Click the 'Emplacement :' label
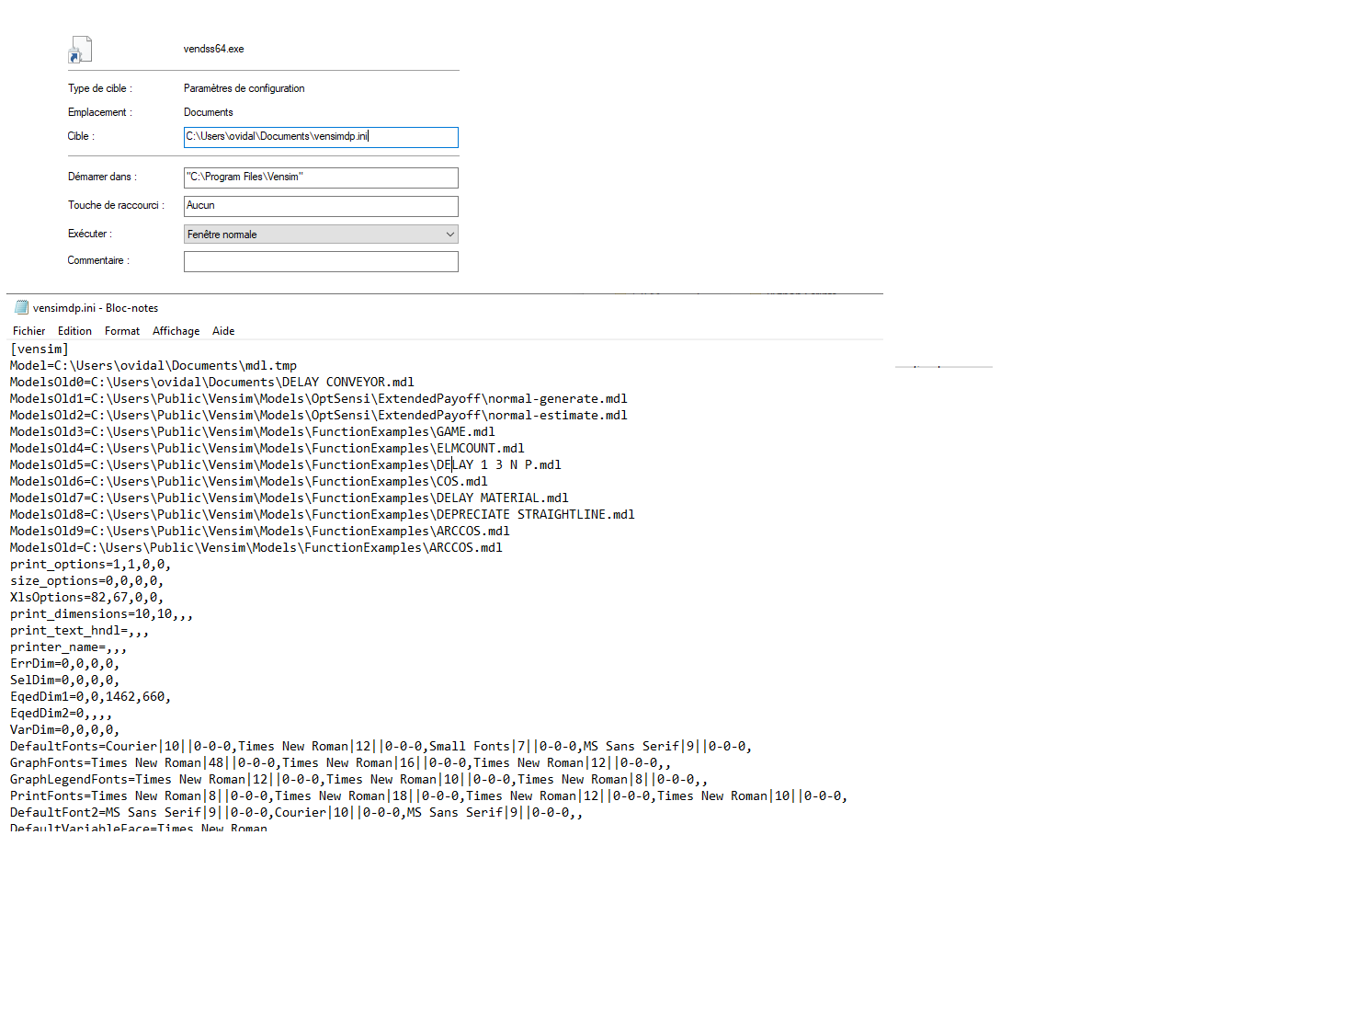Viewport: 1353px width, 1030px height. click(x=100, y=112)
